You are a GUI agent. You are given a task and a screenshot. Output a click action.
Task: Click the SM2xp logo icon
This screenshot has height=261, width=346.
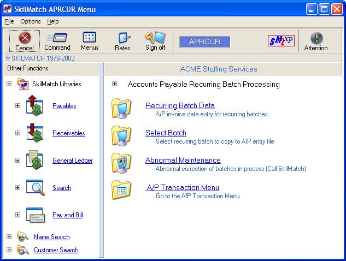(281, 40)
